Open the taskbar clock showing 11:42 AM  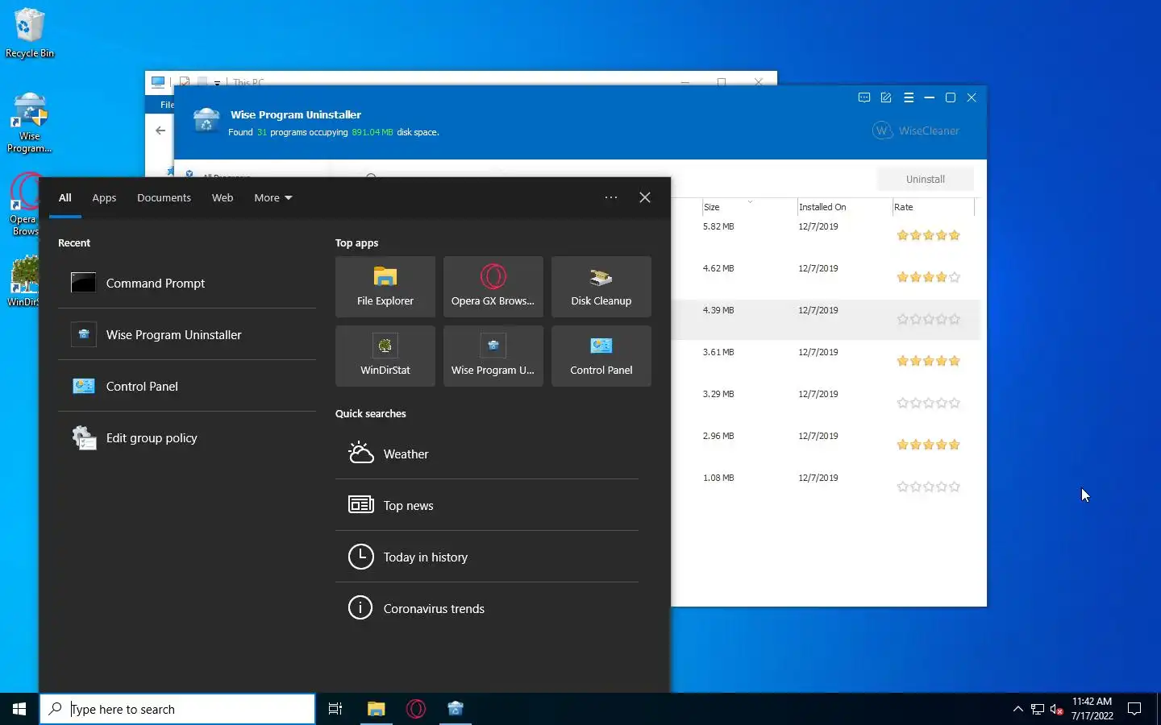tap(1092, 709)
